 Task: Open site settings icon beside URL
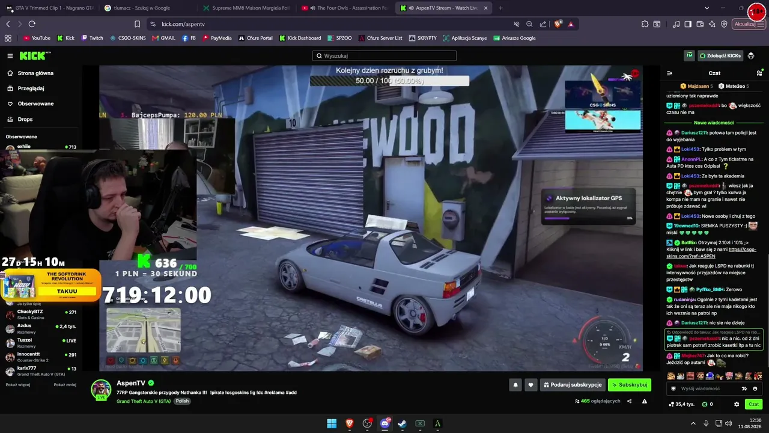(153, 24)
